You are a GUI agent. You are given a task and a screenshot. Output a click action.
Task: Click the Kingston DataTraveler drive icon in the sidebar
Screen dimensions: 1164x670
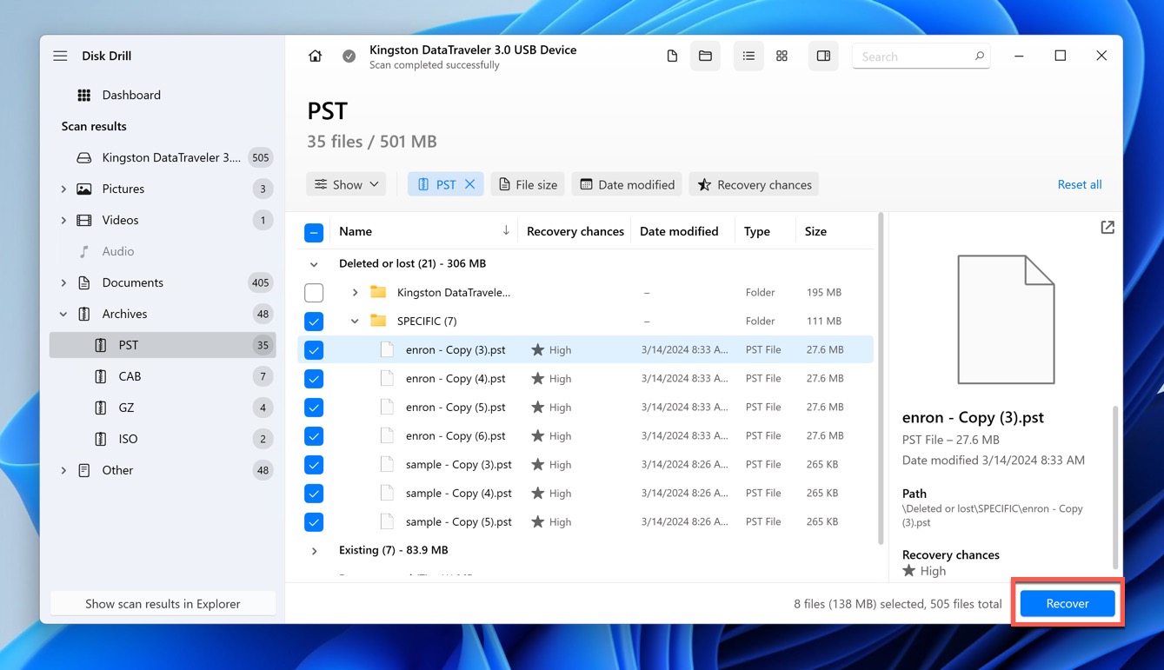tap(84, 157)
